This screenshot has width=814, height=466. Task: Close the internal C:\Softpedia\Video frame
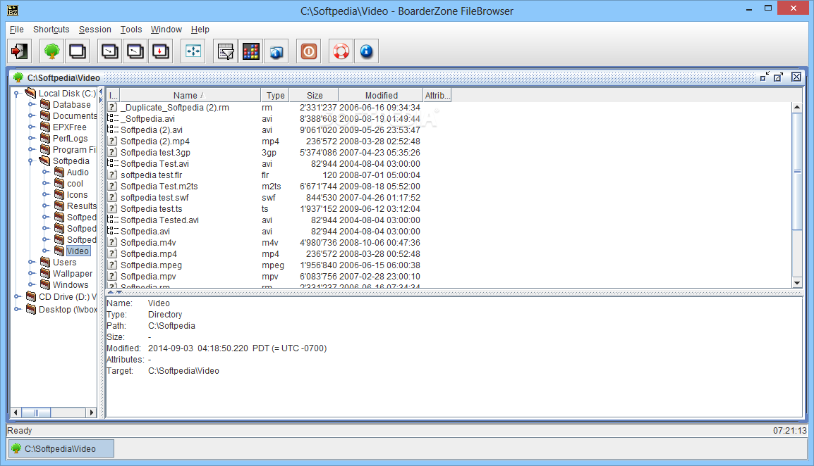[x=796, y=77]
